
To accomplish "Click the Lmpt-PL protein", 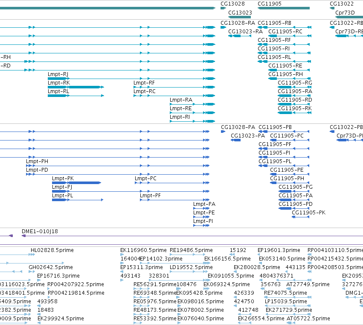I will pos(78,200).
